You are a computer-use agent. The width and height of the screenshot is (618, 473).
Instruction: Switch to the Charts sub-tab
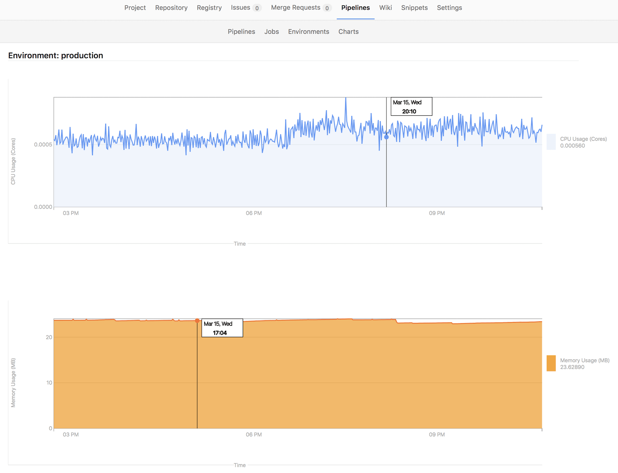pyautogui.click(x=348, y=32)
